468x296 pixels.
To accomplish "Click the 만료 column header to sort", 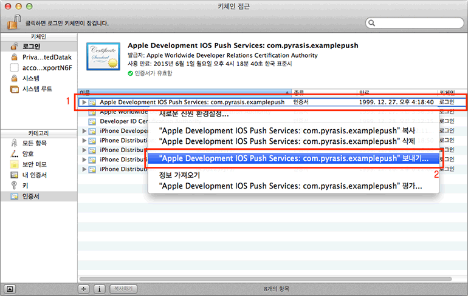I will click(x=395, y=93).
